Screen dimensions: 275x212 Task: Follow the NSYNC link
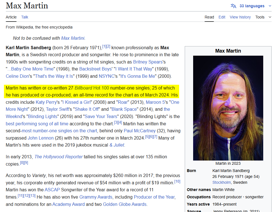tap(107, 76)
